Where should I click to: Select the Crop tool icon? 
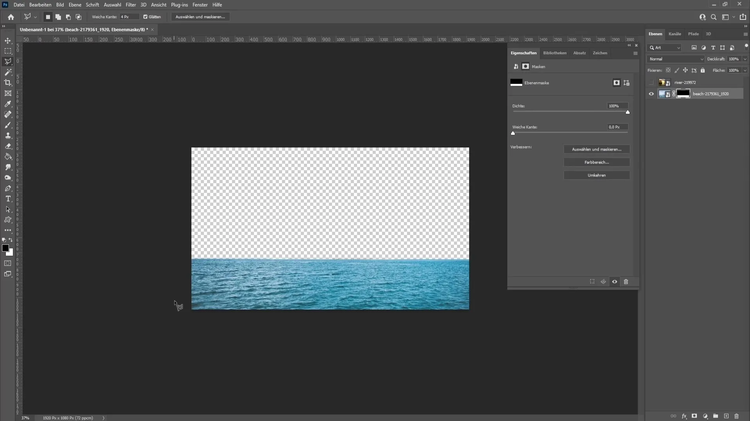point(8,83)
